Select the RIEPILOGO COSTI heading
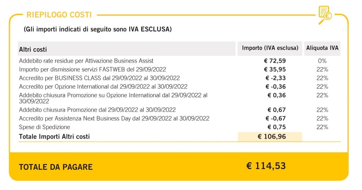 (x=59, y=15)
